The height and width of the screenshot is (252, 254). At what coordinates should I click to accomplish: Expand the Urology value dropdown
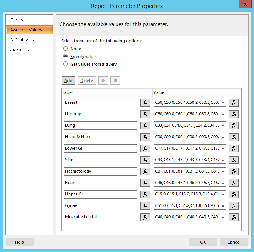(x=223, y=114)
